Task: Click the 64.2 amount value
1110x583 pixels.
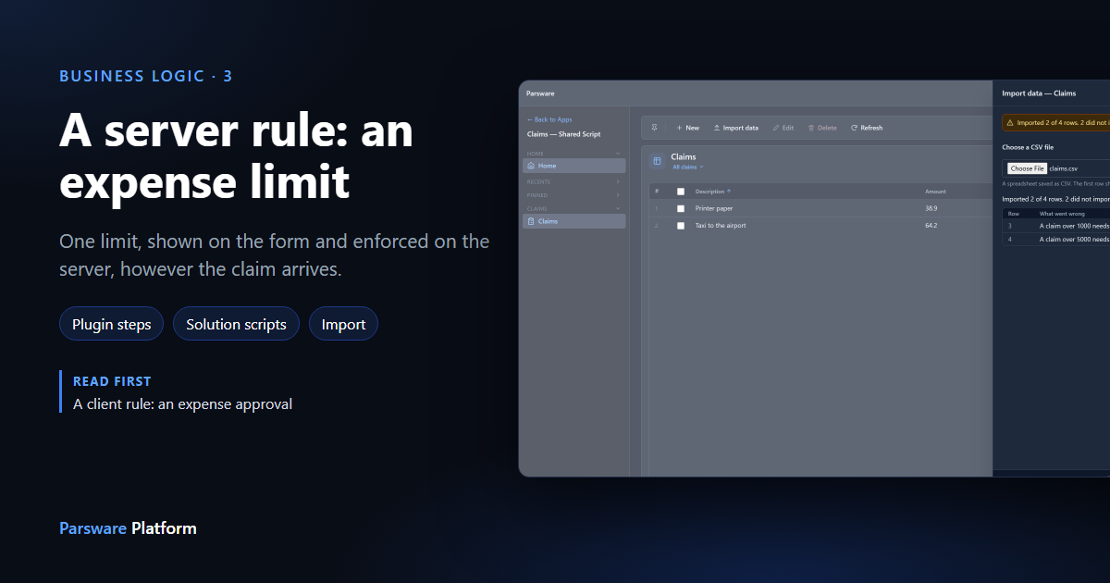Action: 931,226
